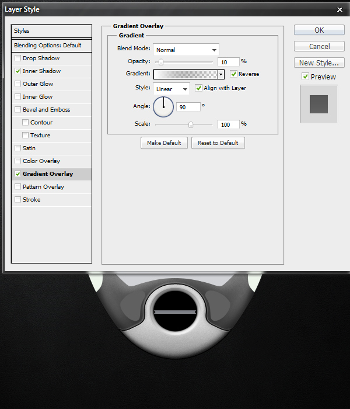This screenshot has width=350, height=409.
Task: Tick the Contour checkbox
Action: [25, 122]
